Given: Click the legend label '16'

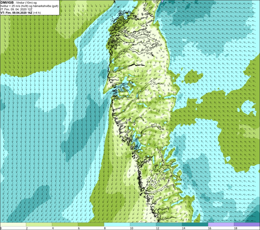Looking at the screenshot, I should [x=210, y=228].
